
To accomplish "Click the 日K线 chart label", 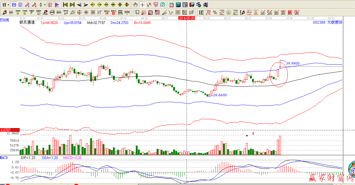I will (5, 20).
